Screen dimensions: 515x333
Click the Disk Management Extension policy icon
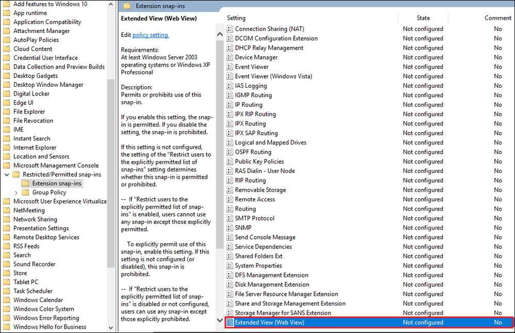(230, 284)
